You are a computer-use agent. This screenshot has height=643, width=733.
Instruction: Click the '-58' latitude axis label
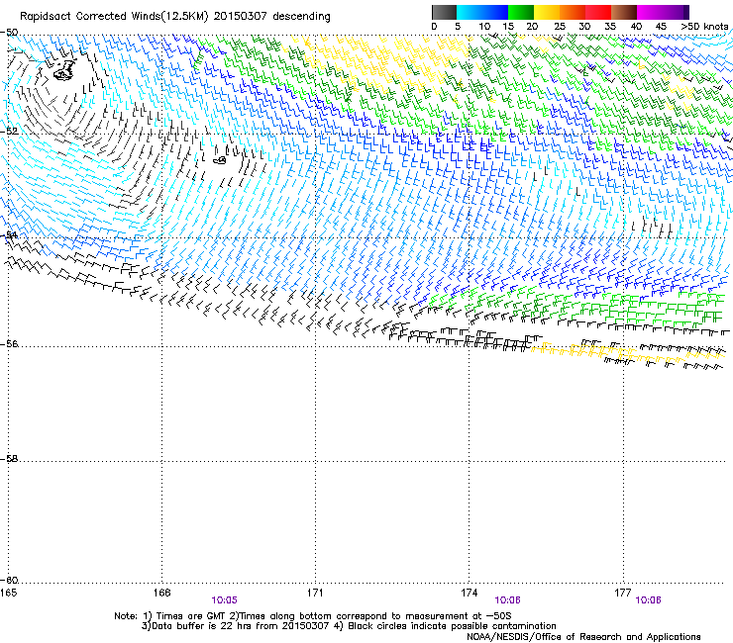click(10, 459)
